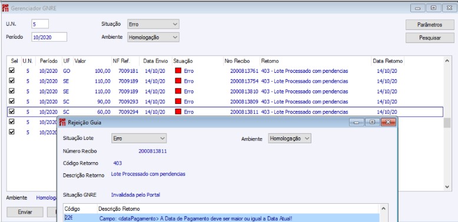Toggle checkbox of SC 90,00 row
Viewport: 458px width, 222px height.
(12, 101)
